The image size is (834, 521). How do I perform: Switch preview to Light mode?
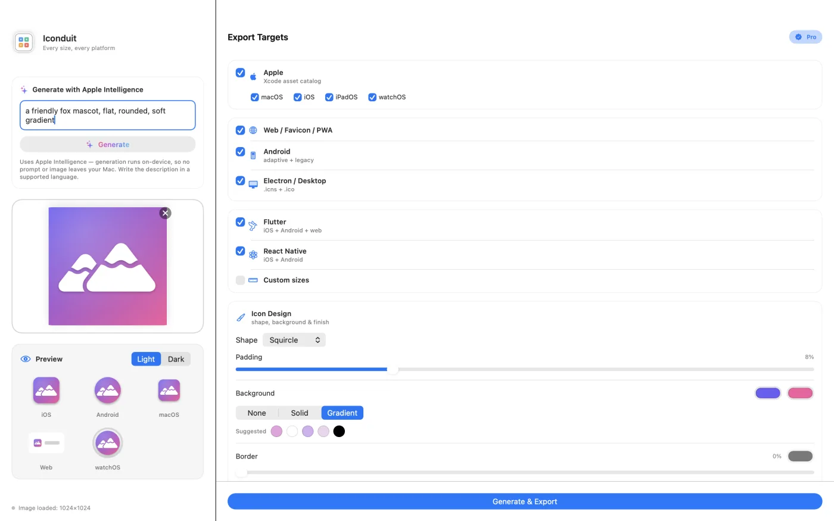coord(146,359)
